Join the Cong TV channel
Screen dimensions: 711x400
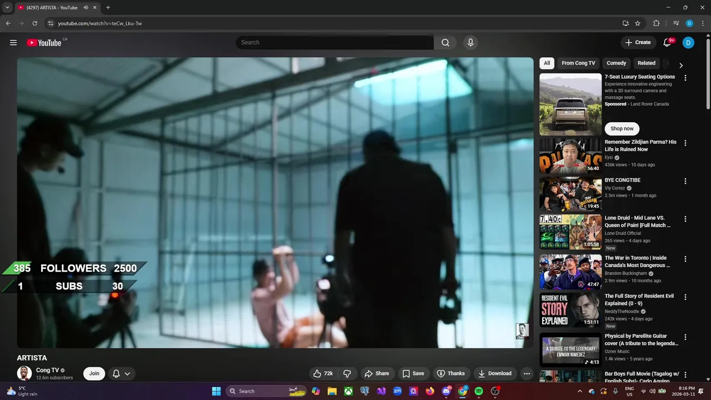point(94,373)
